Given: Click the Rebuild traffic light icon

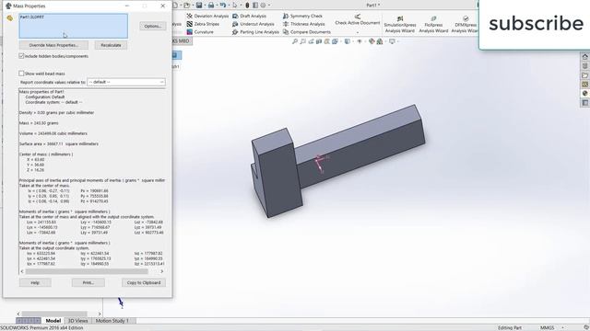Looking at the screenshot, I should tap(247, 6).
